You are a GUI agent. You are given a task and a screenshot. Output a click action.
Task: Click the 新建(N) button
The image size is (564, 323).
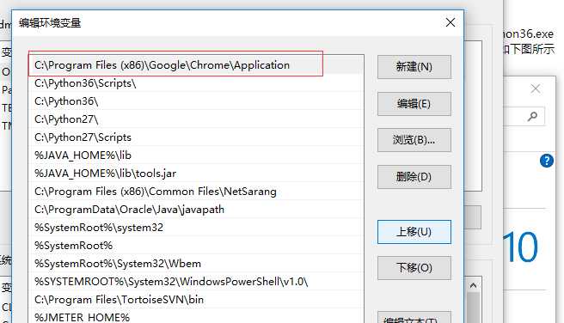coord(414,67)
